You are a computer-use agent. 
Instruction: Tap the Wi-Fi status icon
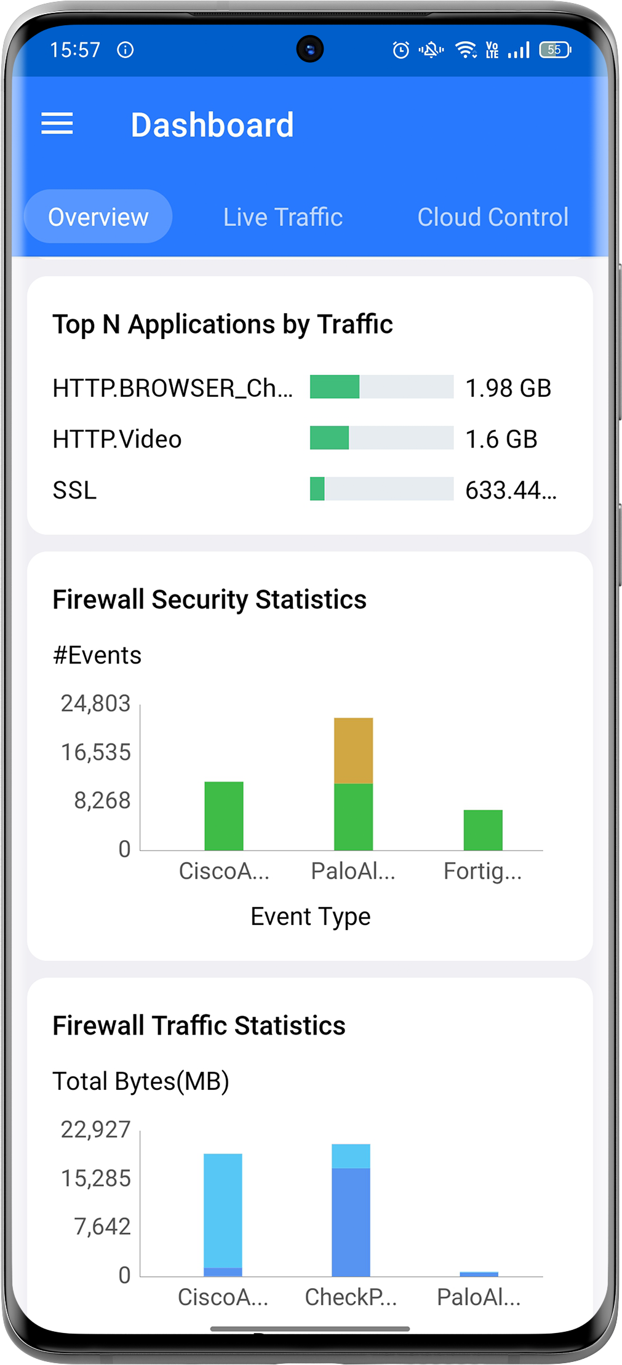pyautogui.click(x=466, y=50)
